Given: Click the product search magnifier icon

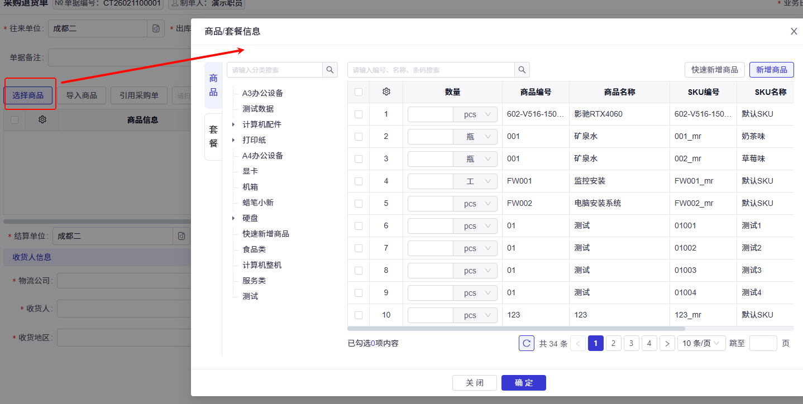Looking at the screenshot, I should pyautogui.click(x=522, y=70).
